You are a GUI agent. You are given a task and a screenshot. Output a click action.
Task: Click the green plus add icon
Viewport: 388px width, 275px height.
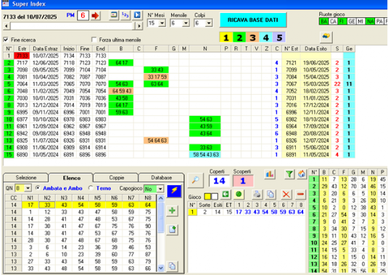tap(172, 211)
